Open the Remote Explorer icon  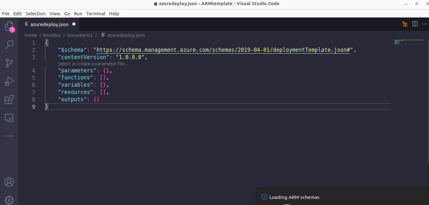click(9, 118)
